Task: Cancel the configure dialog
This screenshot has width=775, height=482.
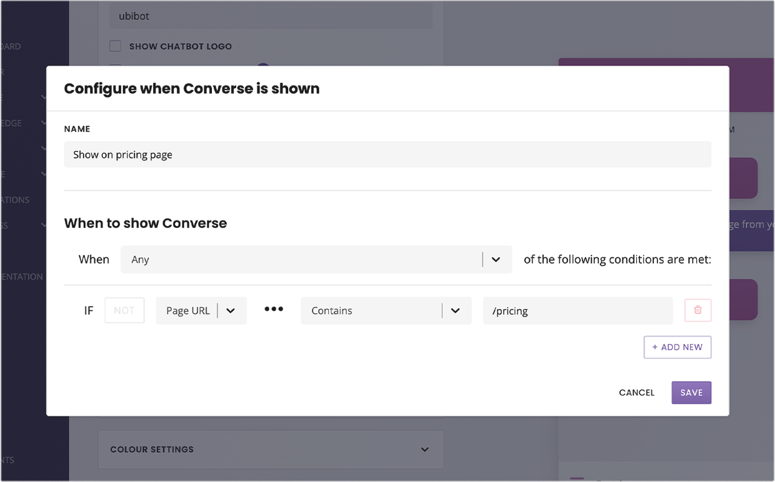Action: tap(637, 393)
